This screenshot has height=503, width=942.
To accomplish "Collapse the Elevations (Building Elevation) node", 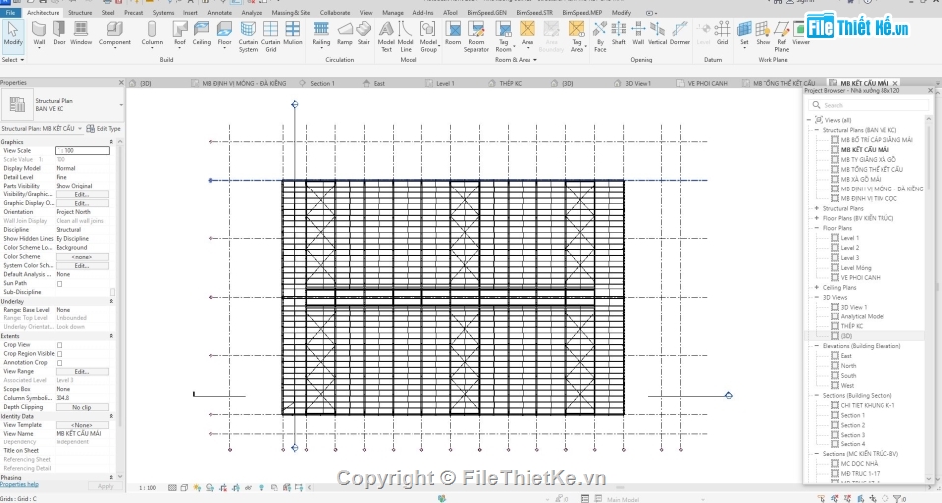I will coord(816,346).
